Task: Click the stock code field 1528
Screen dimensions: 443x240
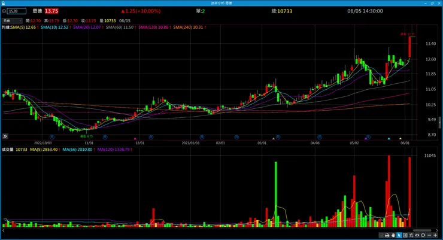Action: [x=17, y=11]
